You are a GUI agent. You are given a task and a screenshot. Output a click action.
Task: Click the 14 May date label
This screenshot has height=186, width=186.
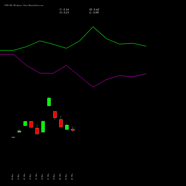(x=36, y=177)
